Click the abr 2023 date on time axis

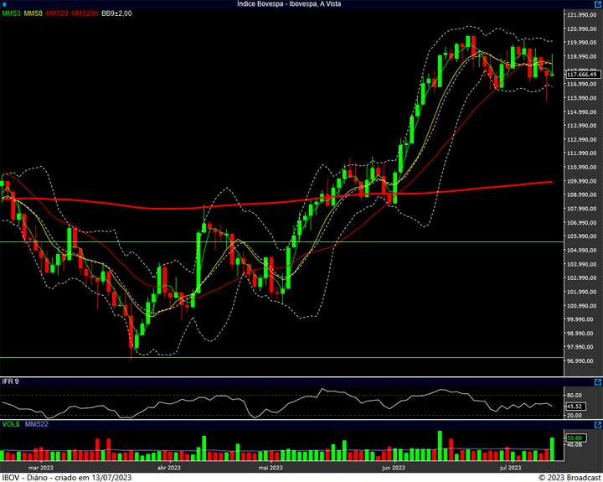click(x=169, y=468)
